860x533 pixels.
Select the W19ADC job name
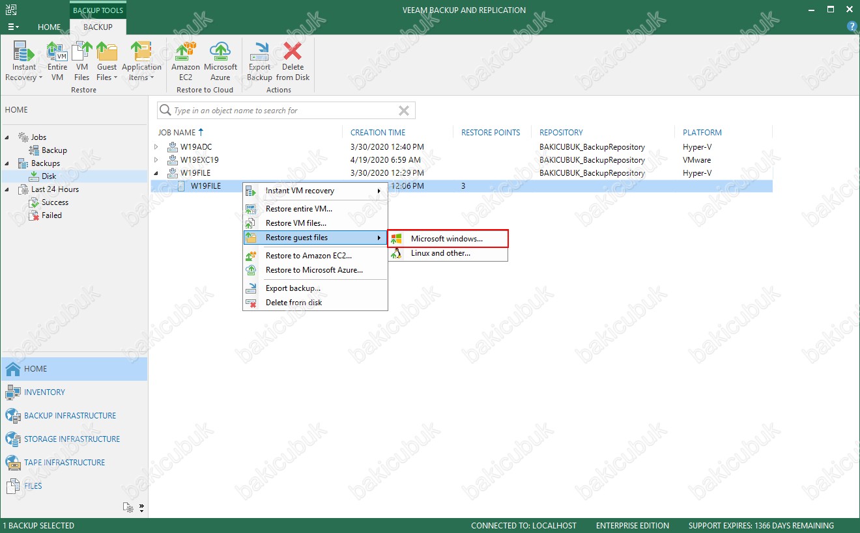tap(196, 147)
